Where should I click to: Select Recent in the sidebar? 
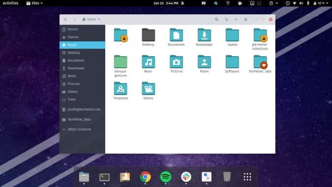pyautogui.click(x=82, y=29)
